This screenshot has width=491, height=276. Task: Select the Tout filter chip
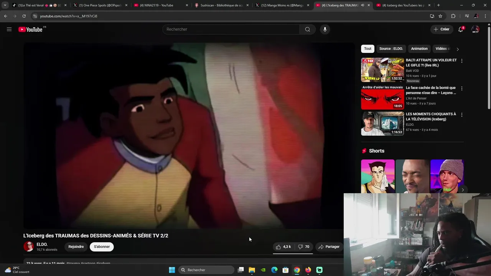click(x=367, y=49)
